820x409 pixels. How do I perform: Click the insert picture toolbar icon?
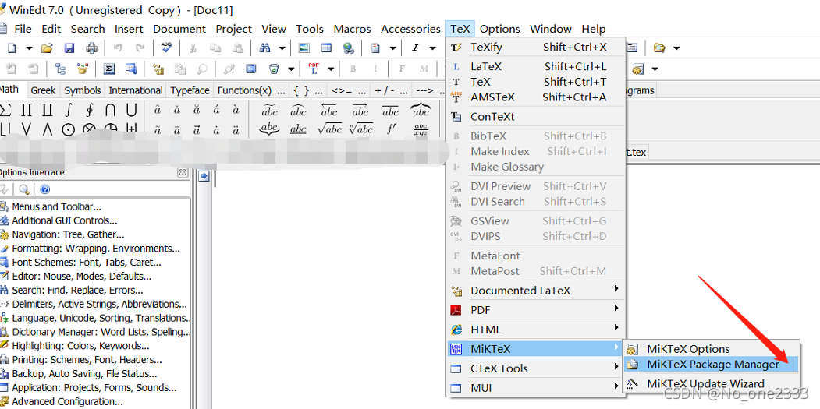[x=304, y=48]
